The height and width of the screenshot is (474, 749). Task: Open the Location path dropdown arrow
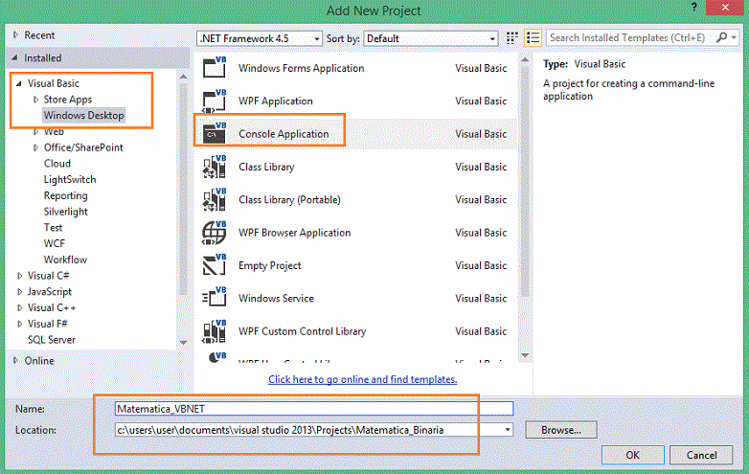pyautogui.click(x=508, y=430)
